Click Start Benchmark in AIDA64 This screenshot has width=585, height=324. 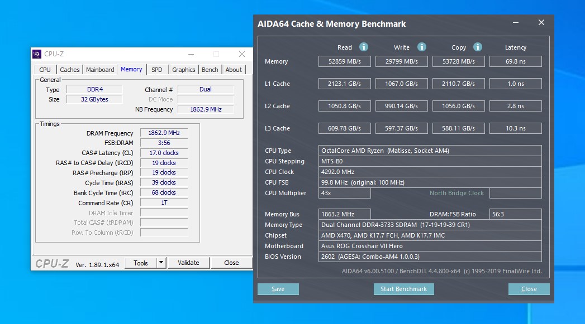(x=403, y=289)
